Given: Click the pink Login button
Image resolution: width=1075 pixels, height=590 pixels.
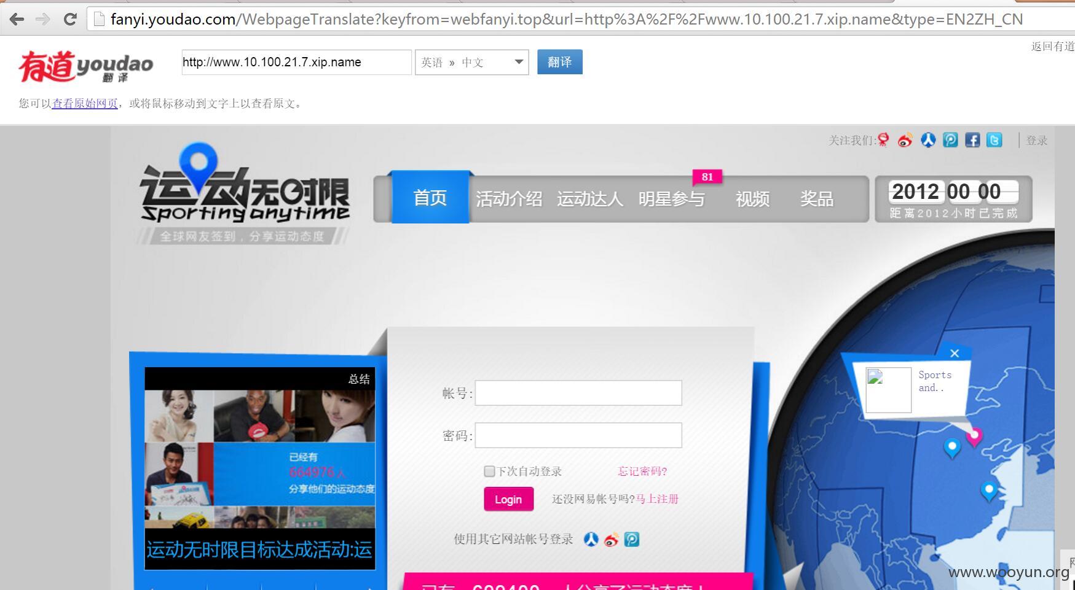Looking at the screenshot, I should [x=508, y=499].
